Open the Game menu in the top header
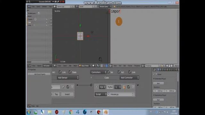 [38, 6]
